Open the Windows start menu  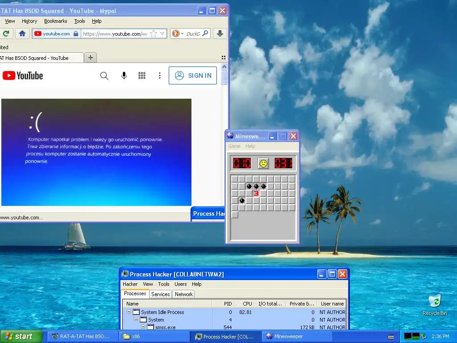point(21,336)
